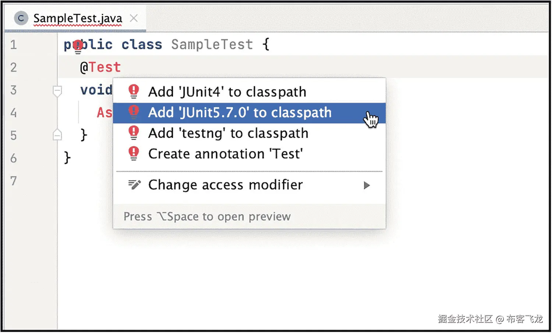
Task: Click error bulb icon beside Add 'testng'
Action: (x=134, y=133)
